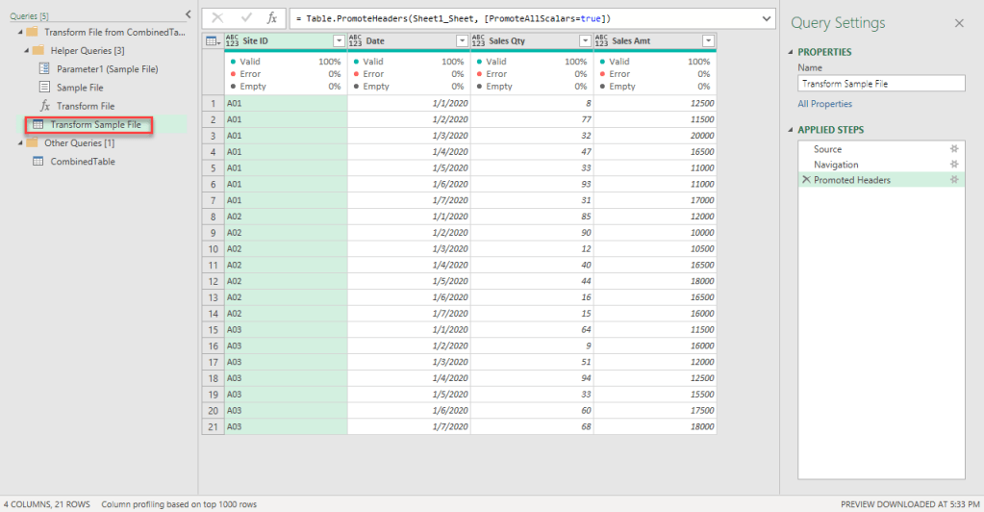Image resolution: width=984 pixels, height=512 pixels.
Task: Click the fx formula icon in formula bar
Action: 272,18
